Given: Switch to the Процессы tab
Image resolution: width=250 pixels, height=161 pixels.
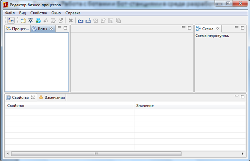Looking at the screenshot, I should (x=18, y=29).
